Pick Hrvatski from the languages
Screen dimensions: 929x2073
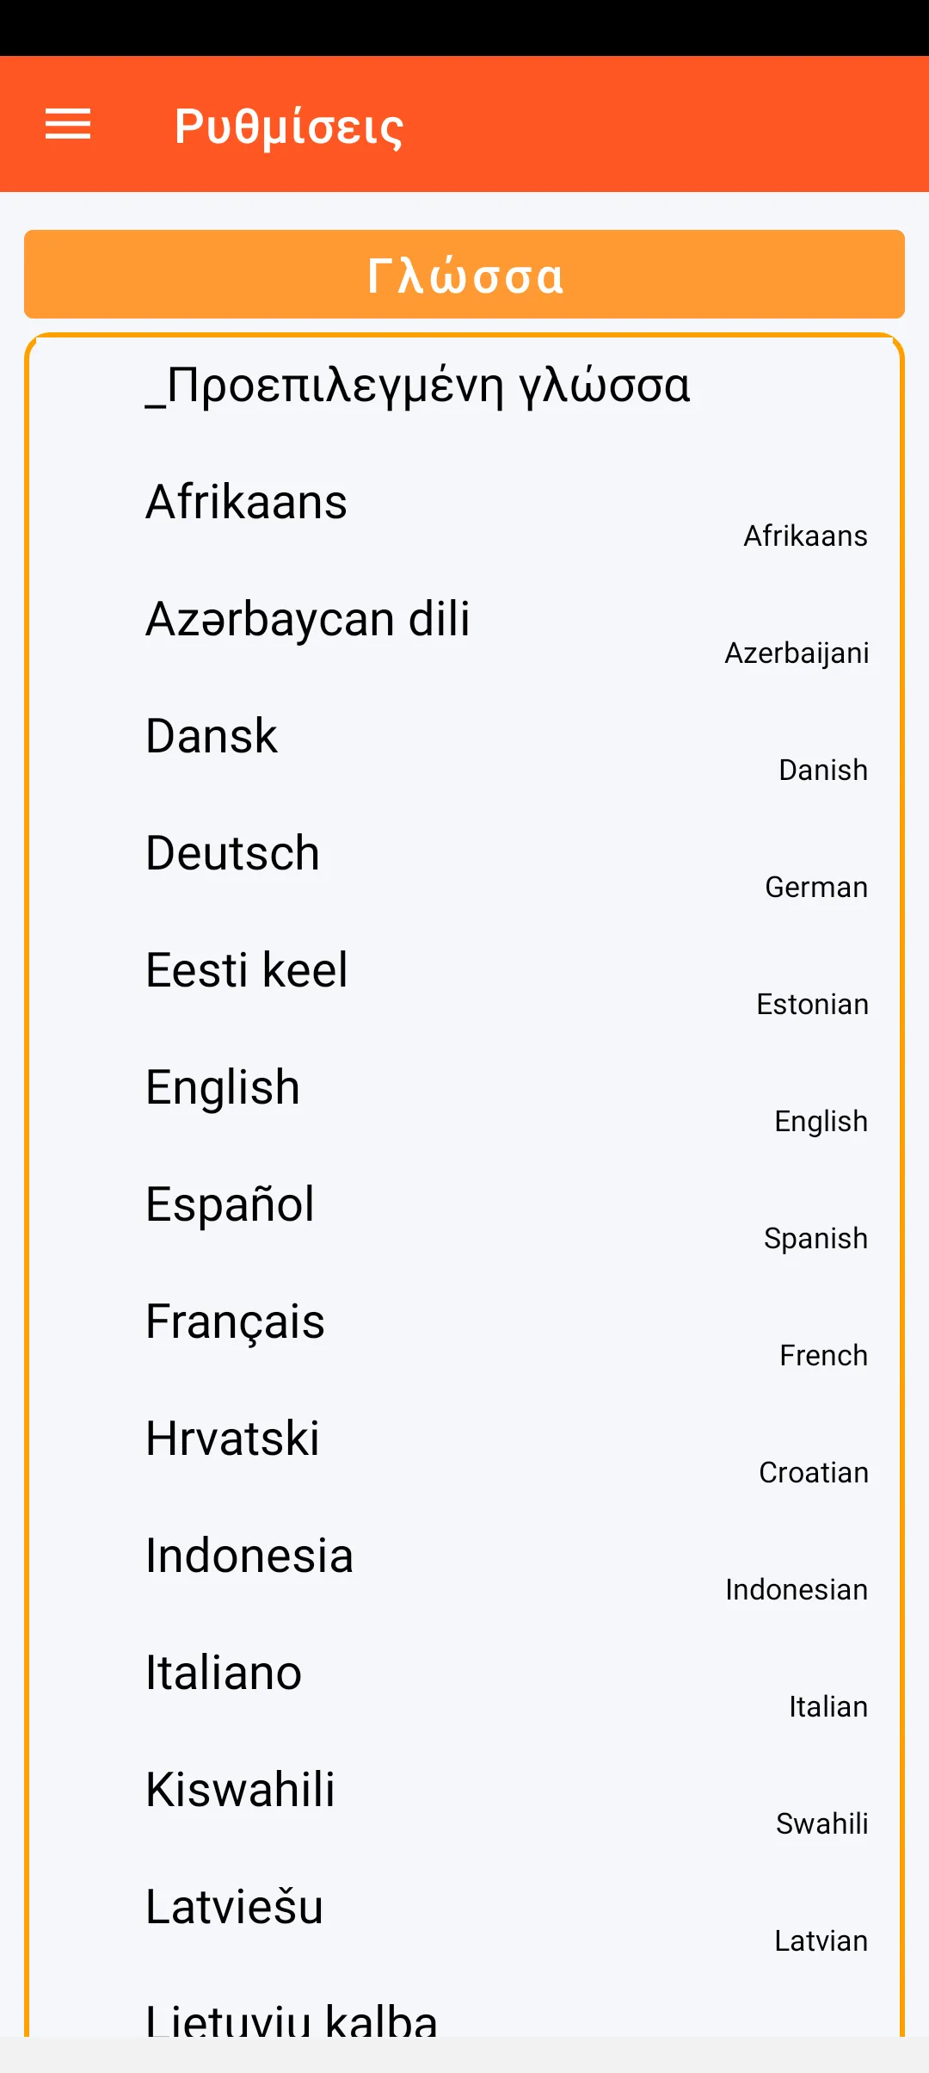232,1439
